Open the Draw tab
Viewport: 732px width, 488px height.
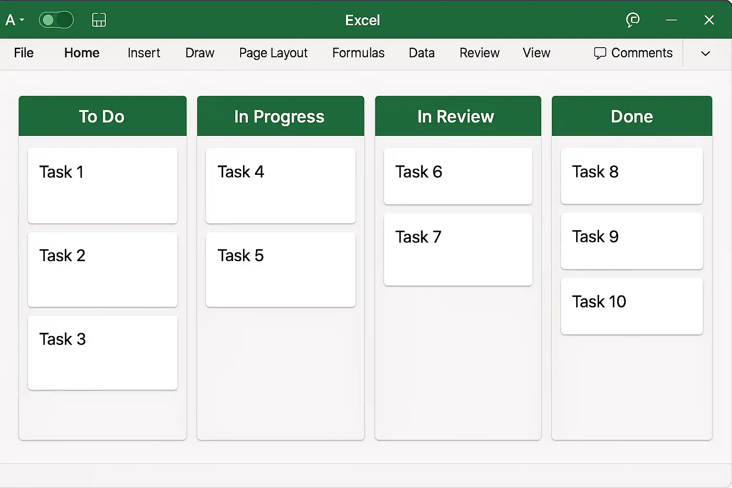point(200,53)
